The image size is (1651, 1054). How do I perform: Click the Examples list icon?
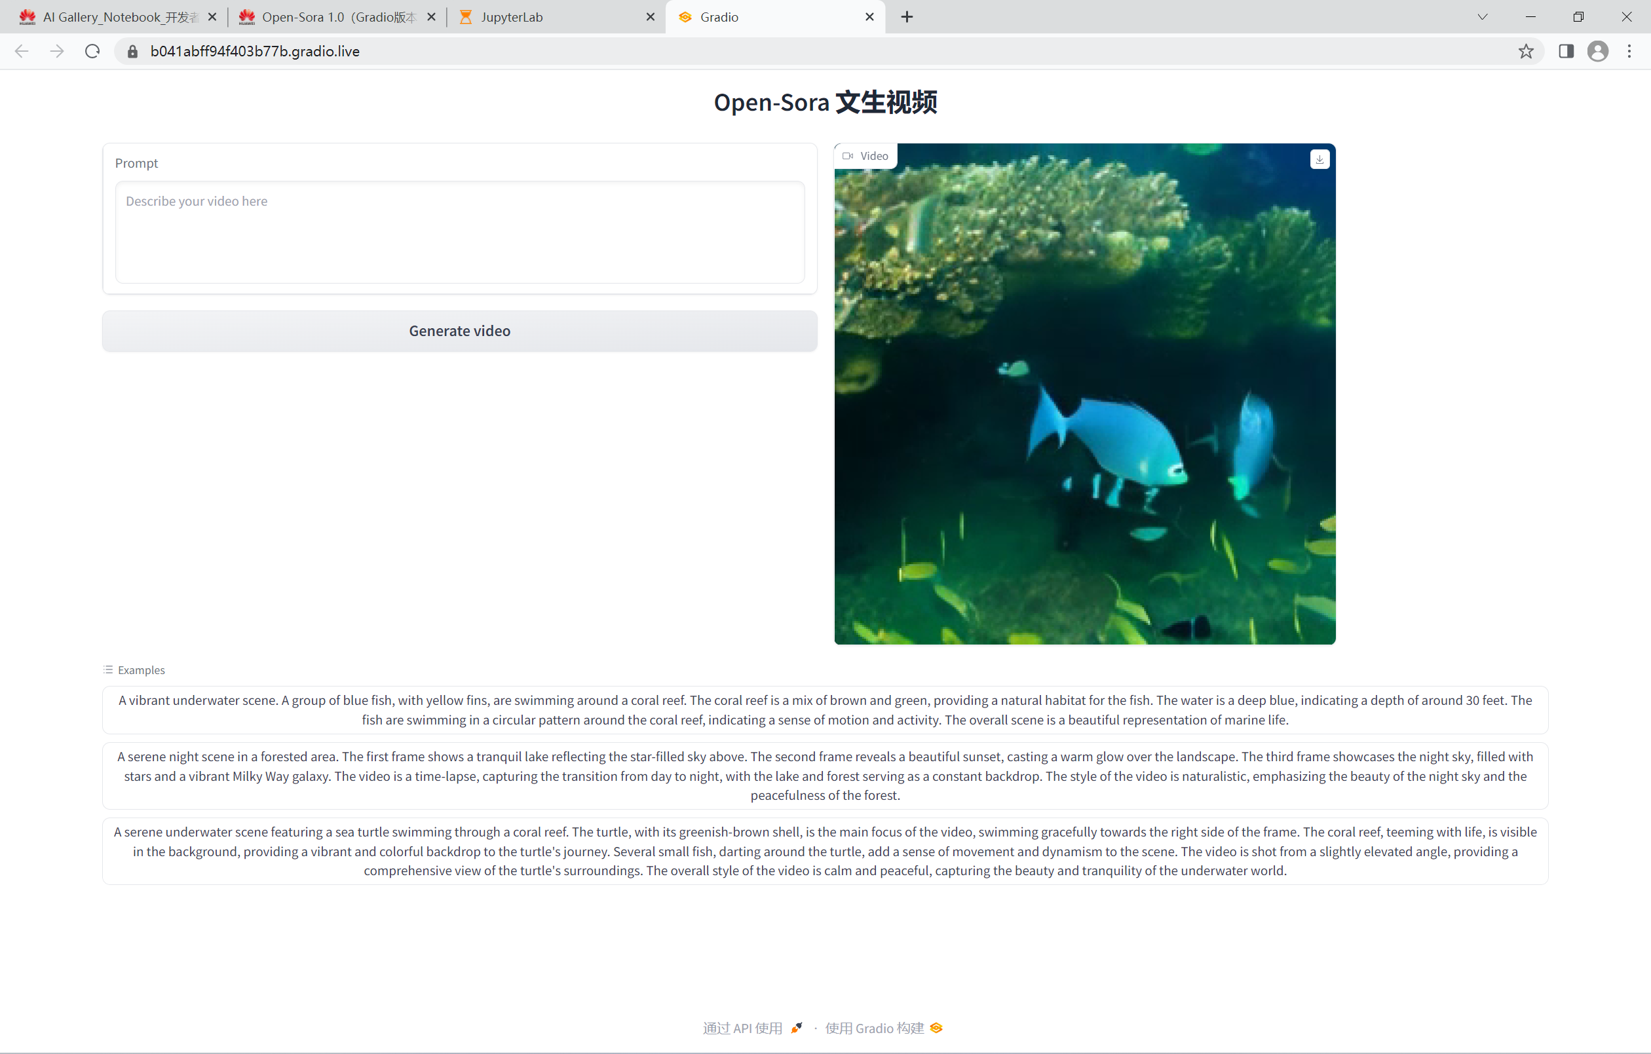click(107, 669)
